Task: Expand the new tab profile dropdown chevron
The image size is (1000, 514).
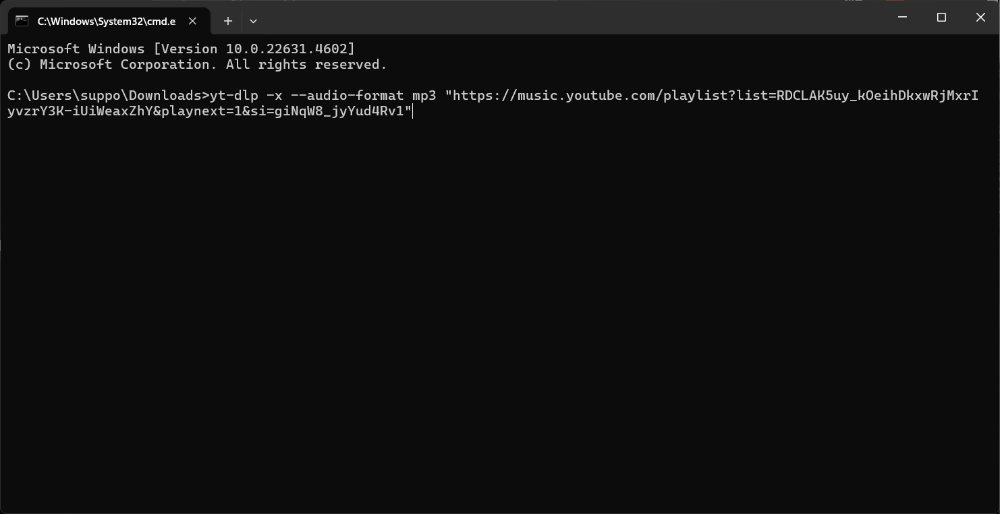Action: [x=253, y=21]
